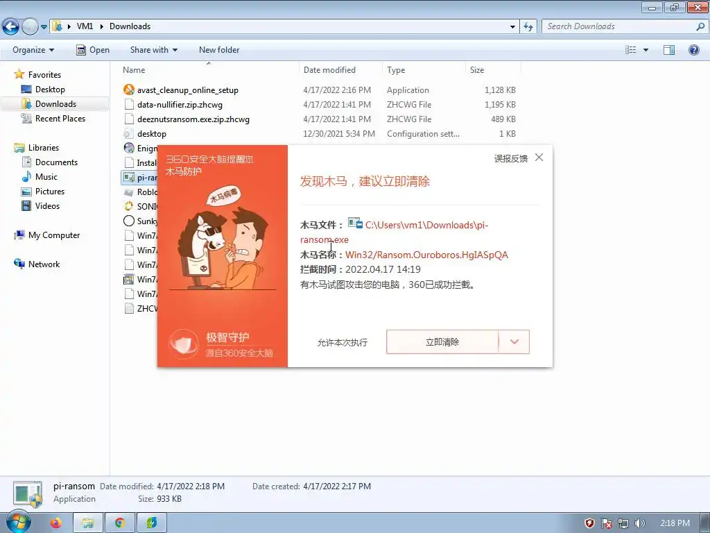Click the SONIC file icon
The image size is (710, 533).
point(129,206)
